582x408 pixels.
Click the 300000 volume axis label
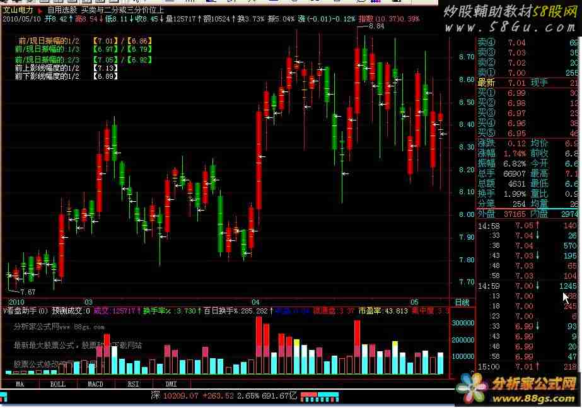coord(463,323)
